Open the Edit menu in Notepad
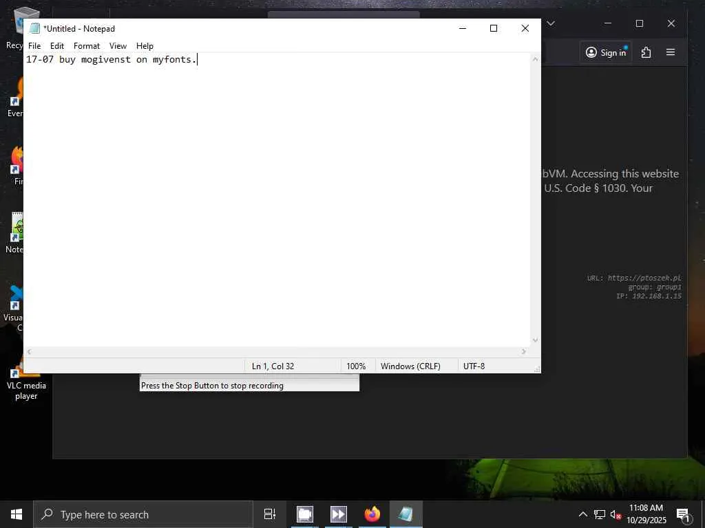This screenshot has width=705, height=528. click(56, 46)
